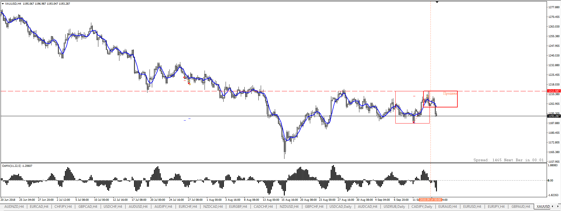Image resolution: width=561 pixels, height=211 pixels.
Task: Open the GBPCHF,H4 tab
Action: pos(314,207)
